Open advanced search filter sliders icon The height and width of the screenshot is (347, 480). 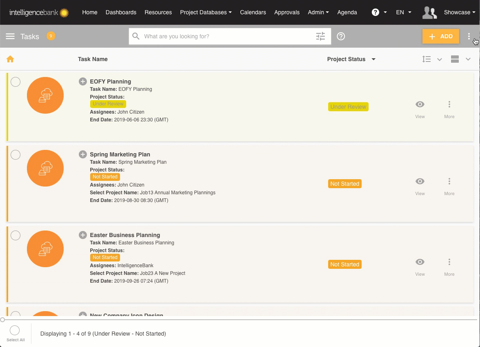(320, 36)
